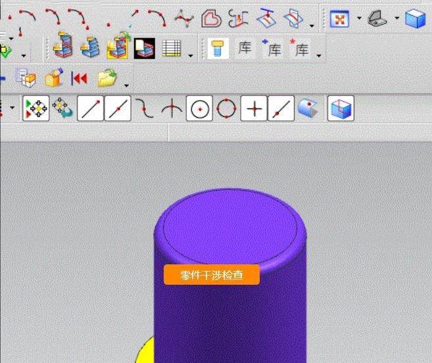Image resolution: width=432 pixels, height=363 pixels.
Task: Select the yellow part beside the cylinder
Action: [145, 350]
